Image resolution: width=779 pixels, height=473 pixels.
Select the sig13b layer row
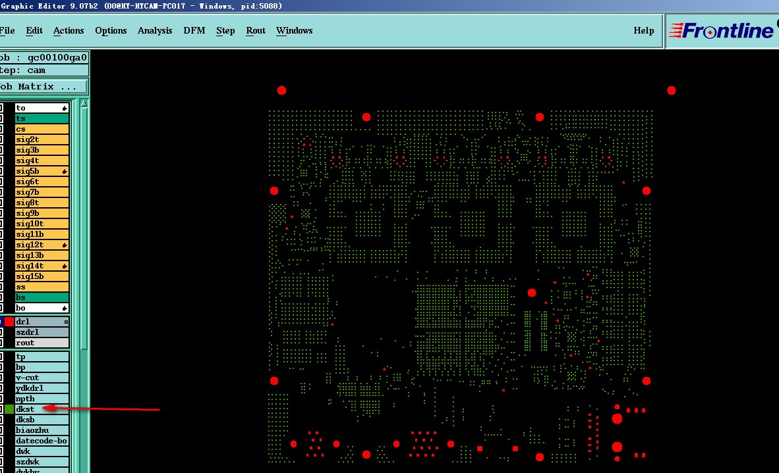[x=42, y=255]
